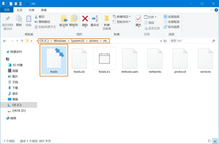
Task: Select the hosts file
Action: click(54, 60)
